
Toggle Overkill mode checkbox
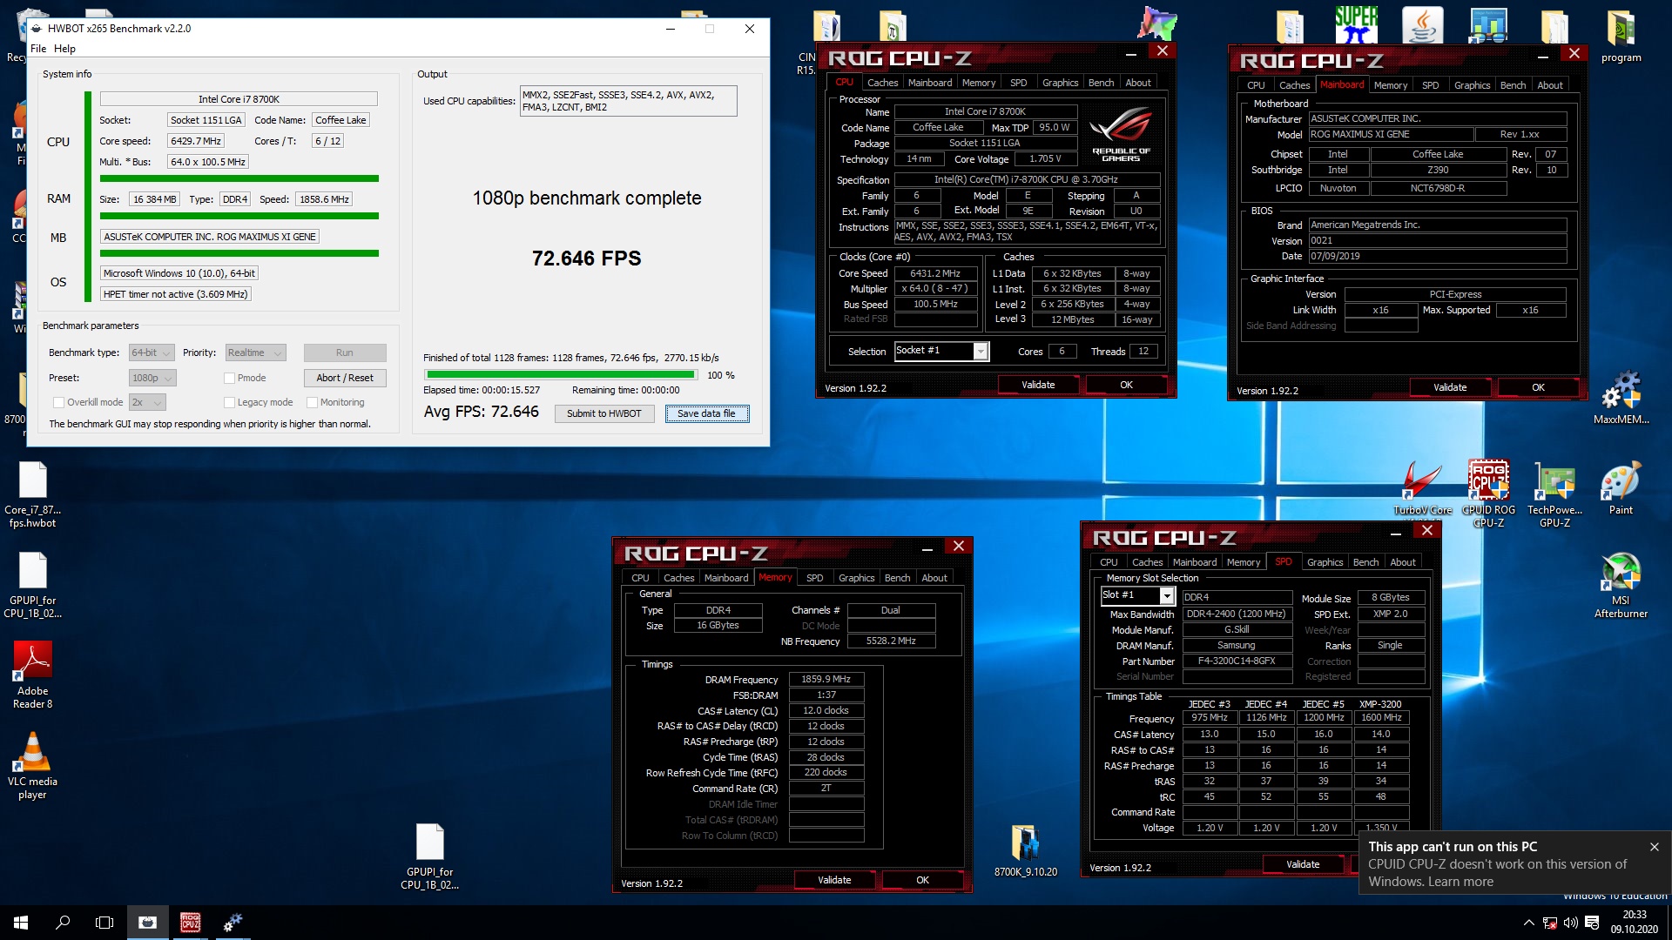click(58, 402)
